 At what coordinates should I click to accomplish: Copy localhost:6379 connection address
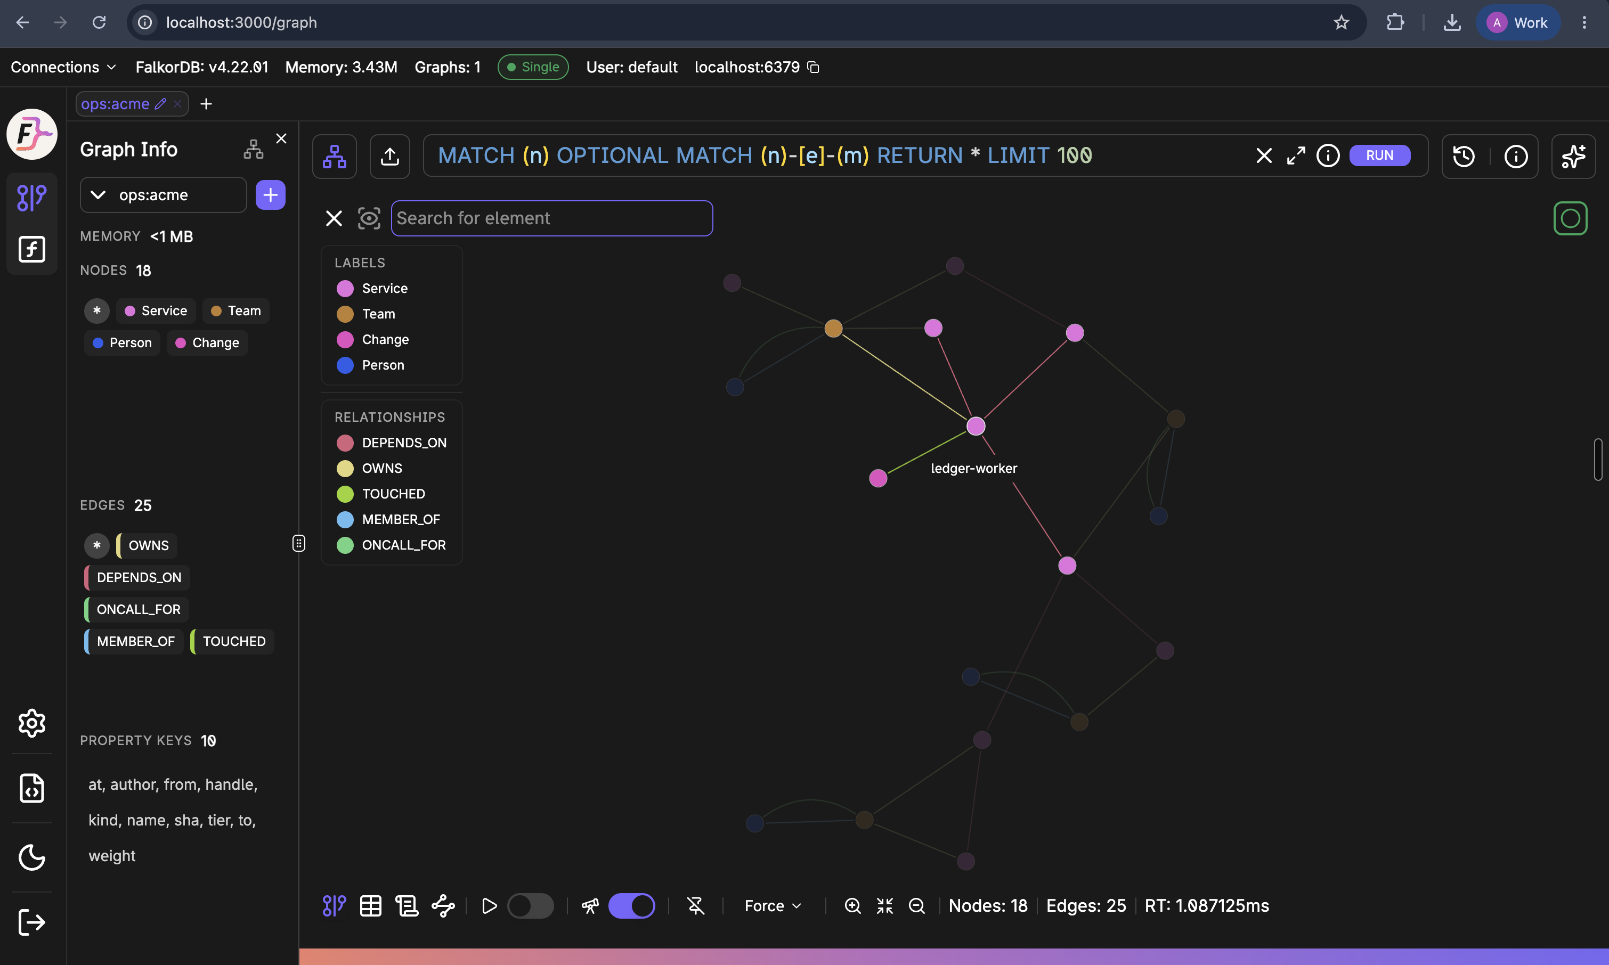pos(813,67)
